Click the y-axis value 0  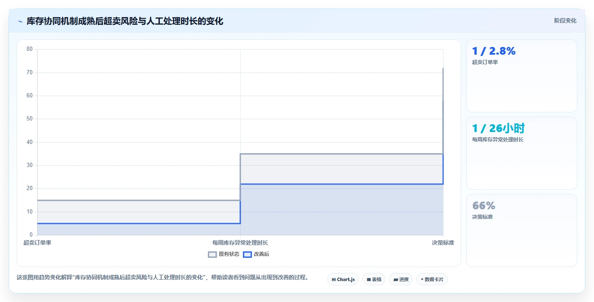[31, 235]
